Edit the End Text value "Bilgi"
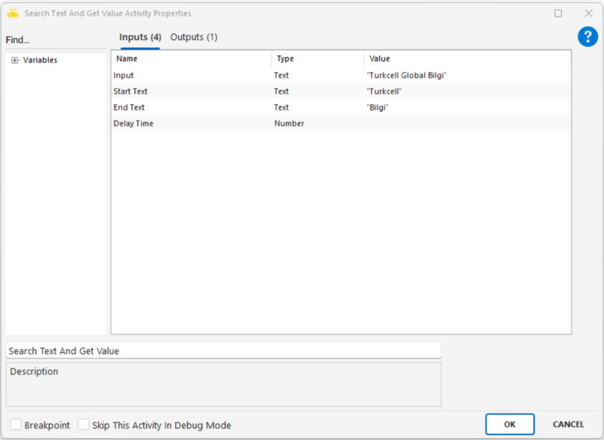 (x=377, y=107)
